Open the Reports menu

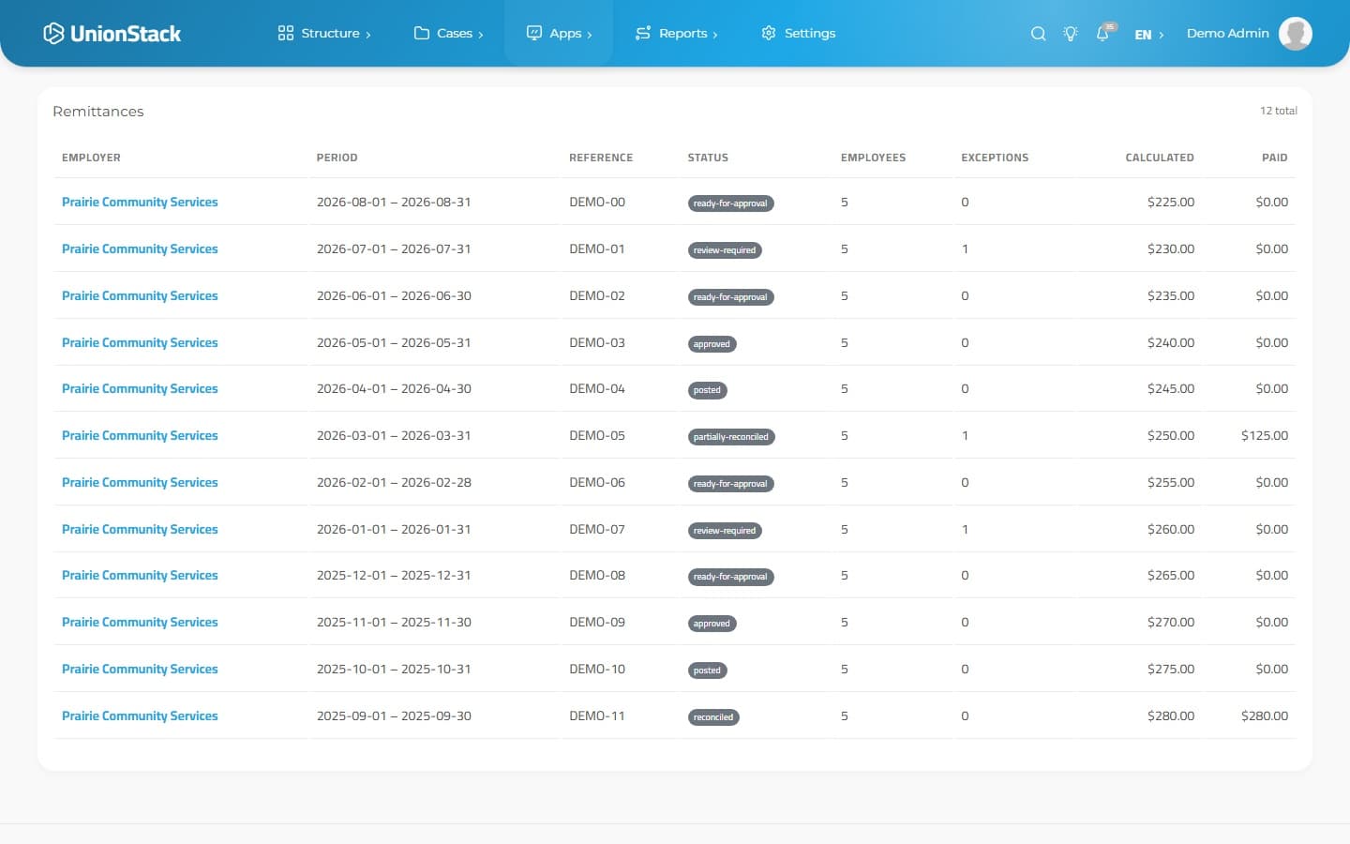(x=676, y=33)
